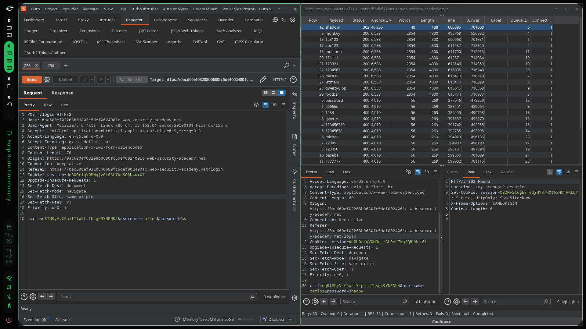
Task: Add a new Repeater tab with plus
Action: click(x=66, y=65)
